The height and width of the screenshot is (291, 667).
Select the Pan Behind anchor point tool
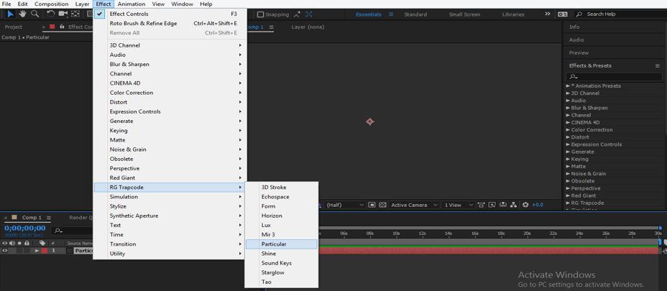[75, 14]
